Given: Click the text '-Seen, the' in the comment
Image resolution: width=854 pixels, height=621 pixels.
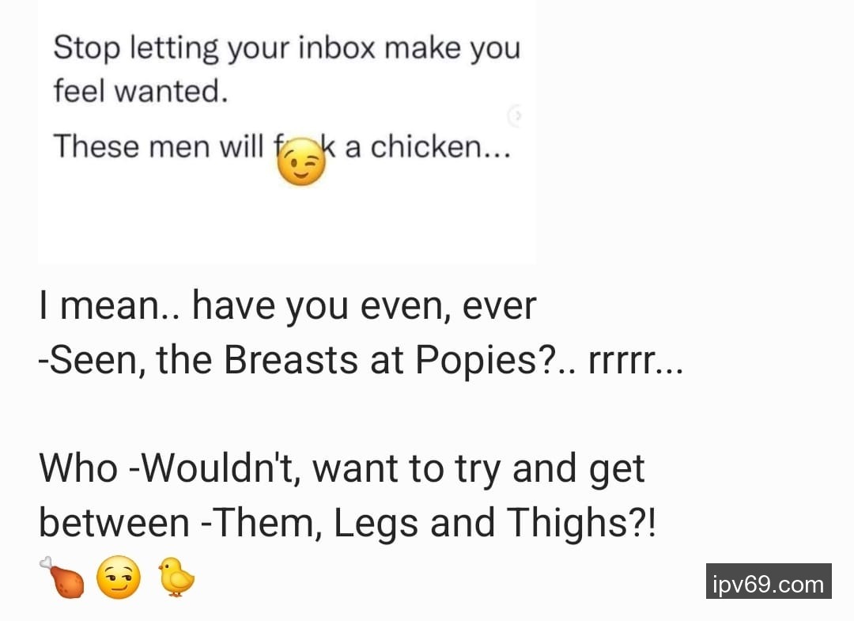Looking at the screenshot, I should [125, 361].
